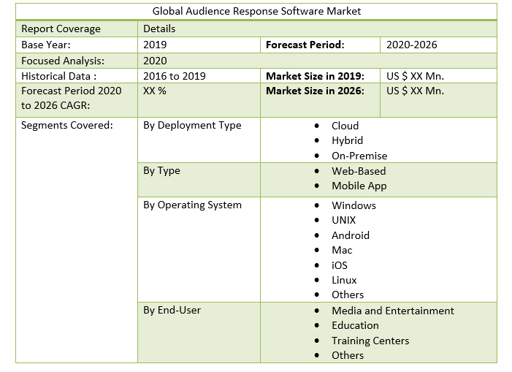Click the Web-Based bullet item
The height and width of the screenshot is (372, 512).
359,171
